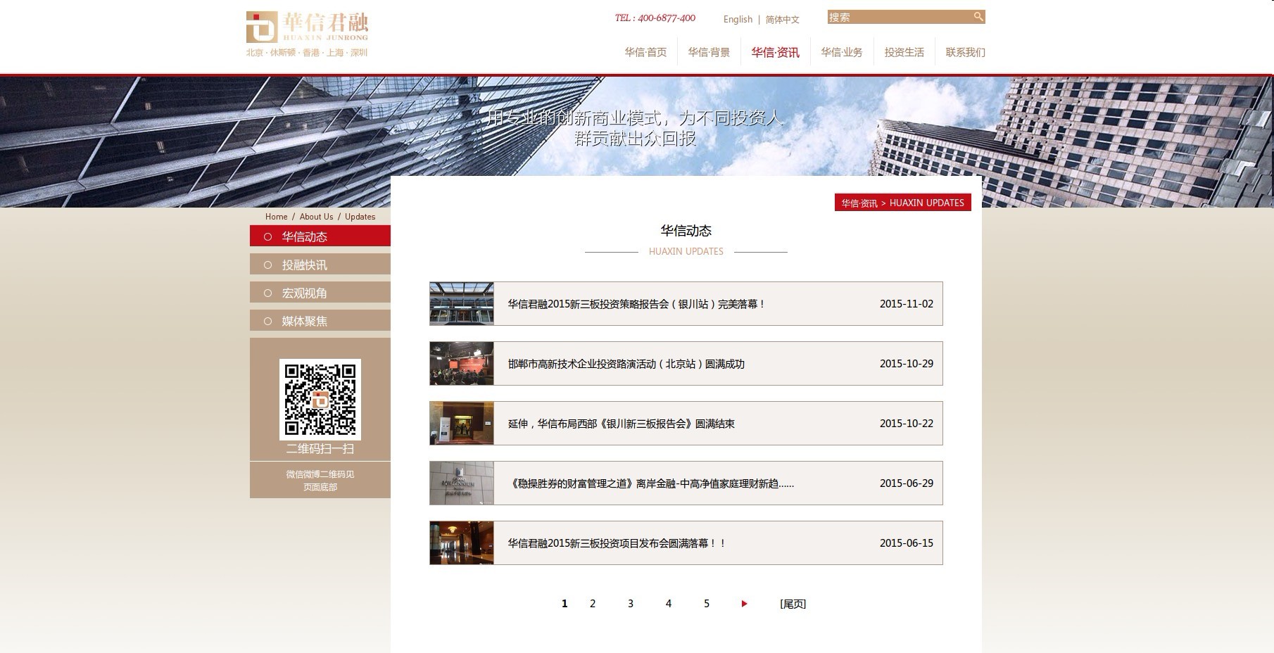
Task: Jump to the last page [尾页]
Action: pos(793,604)
